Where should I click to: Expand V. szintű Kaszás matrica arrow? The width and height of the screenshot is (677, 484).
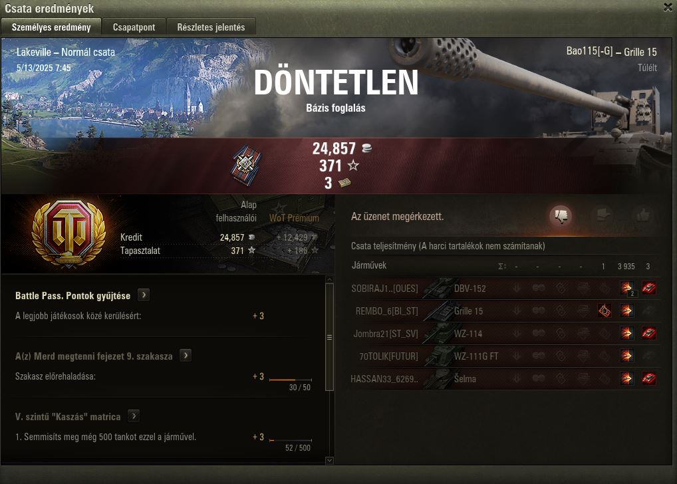[134, 416]
